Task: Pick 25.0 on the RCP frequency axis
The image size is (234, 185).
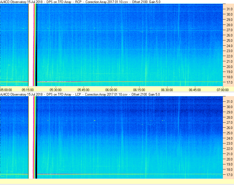Action: (230, 40)
